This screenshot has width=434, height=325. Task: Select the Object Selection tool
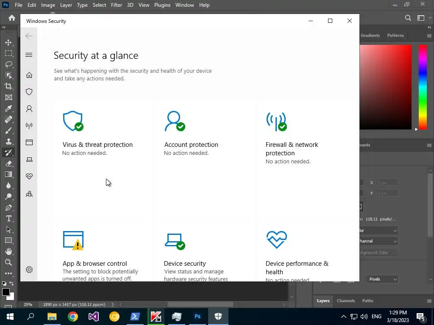click(x=8, y=75)
